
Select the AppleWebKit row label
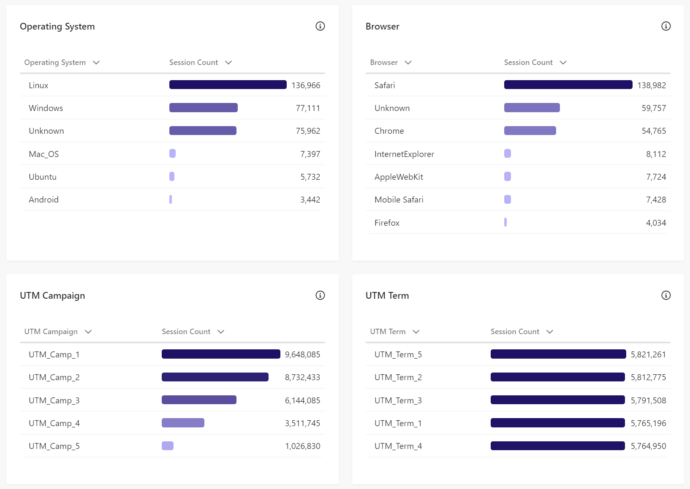click(x=399, y=177)
